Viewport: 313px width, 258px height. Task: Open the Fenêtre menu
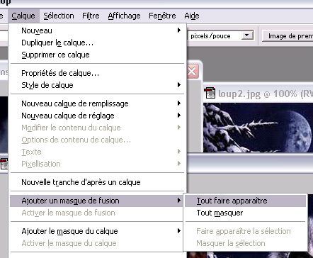point(162,16)
